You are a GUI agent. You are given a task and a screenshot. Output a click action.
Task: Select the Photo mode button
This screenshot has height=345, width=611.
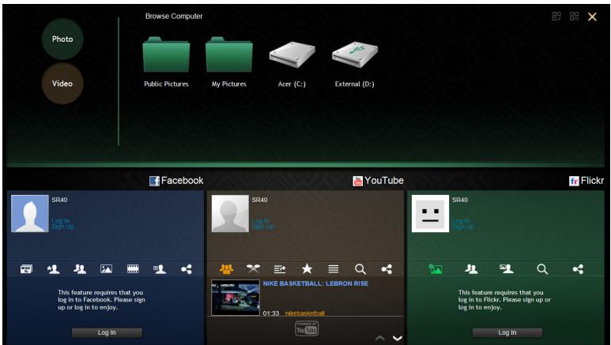(x=62, y=39)
